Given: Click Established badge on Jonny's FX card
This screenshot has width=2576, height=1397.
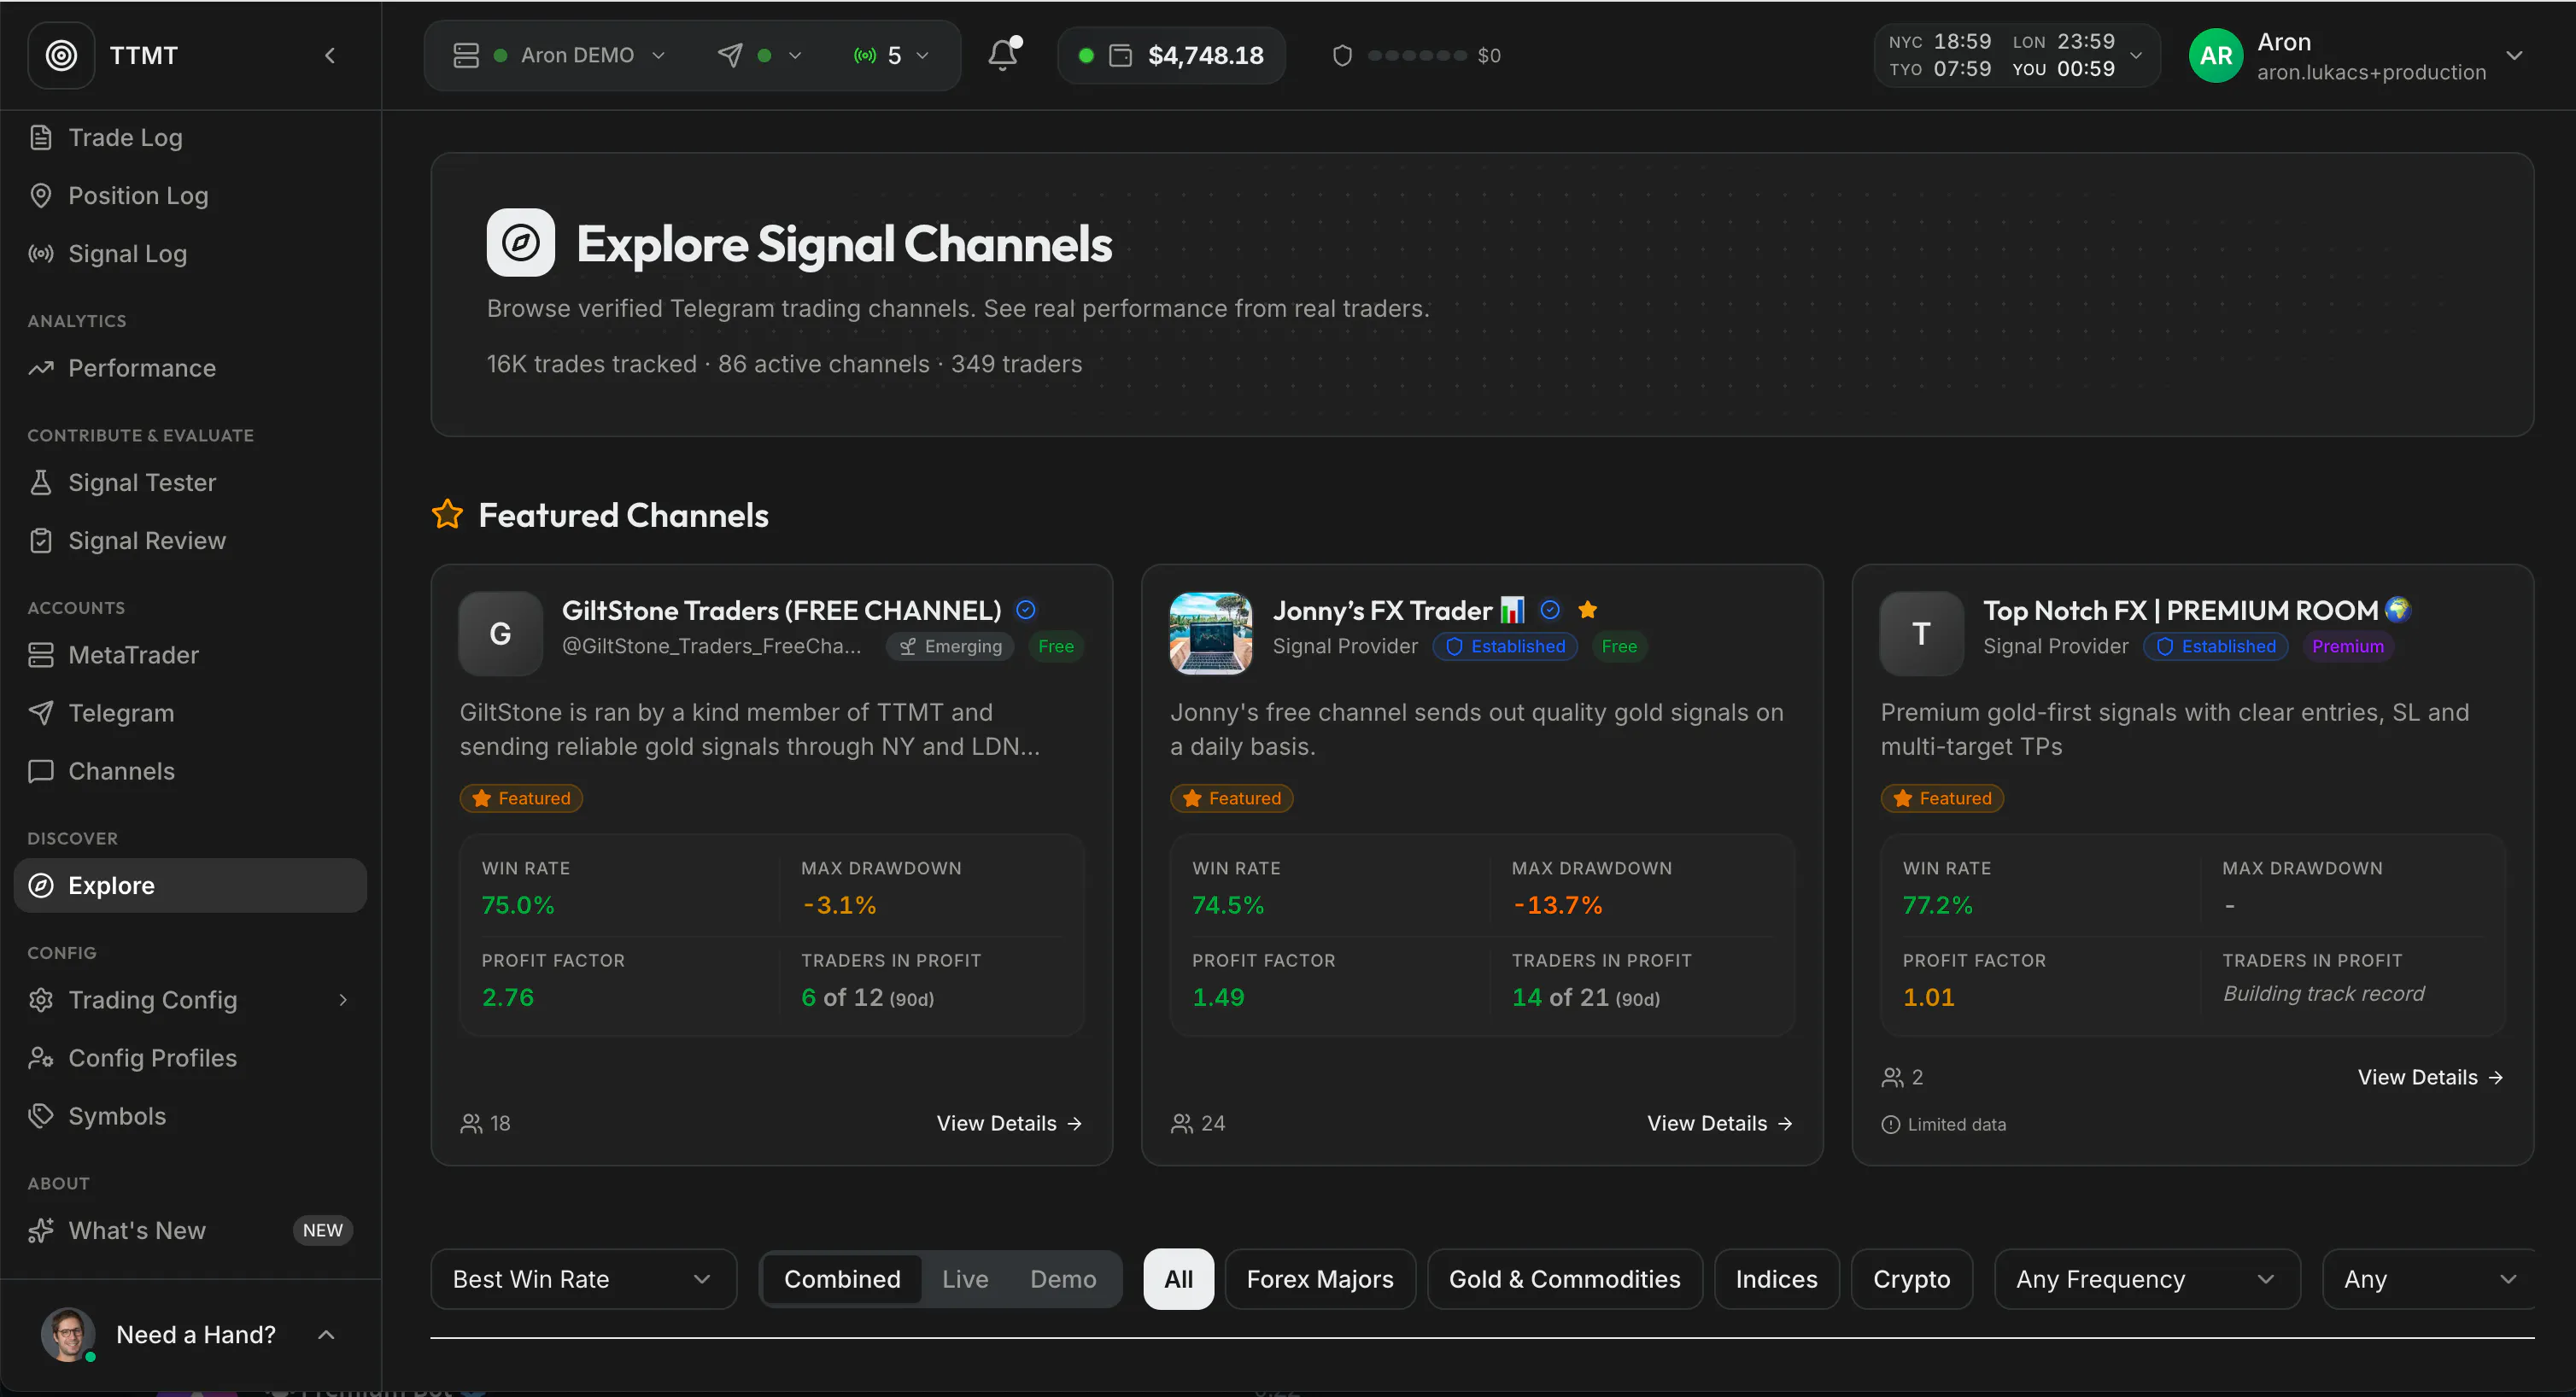Looking at the screenshot, I should [x=1505, y=646].
